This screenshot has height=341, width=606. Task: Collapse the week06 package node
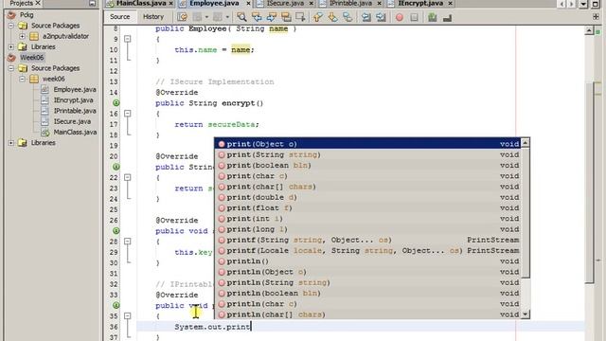(x=22, y=79)
